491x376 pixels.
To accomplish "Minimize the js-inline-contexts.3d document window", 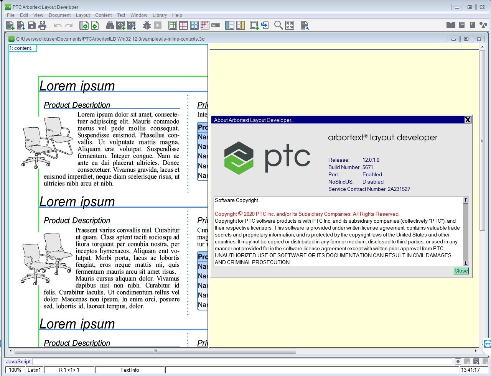I will coord(453,39).
